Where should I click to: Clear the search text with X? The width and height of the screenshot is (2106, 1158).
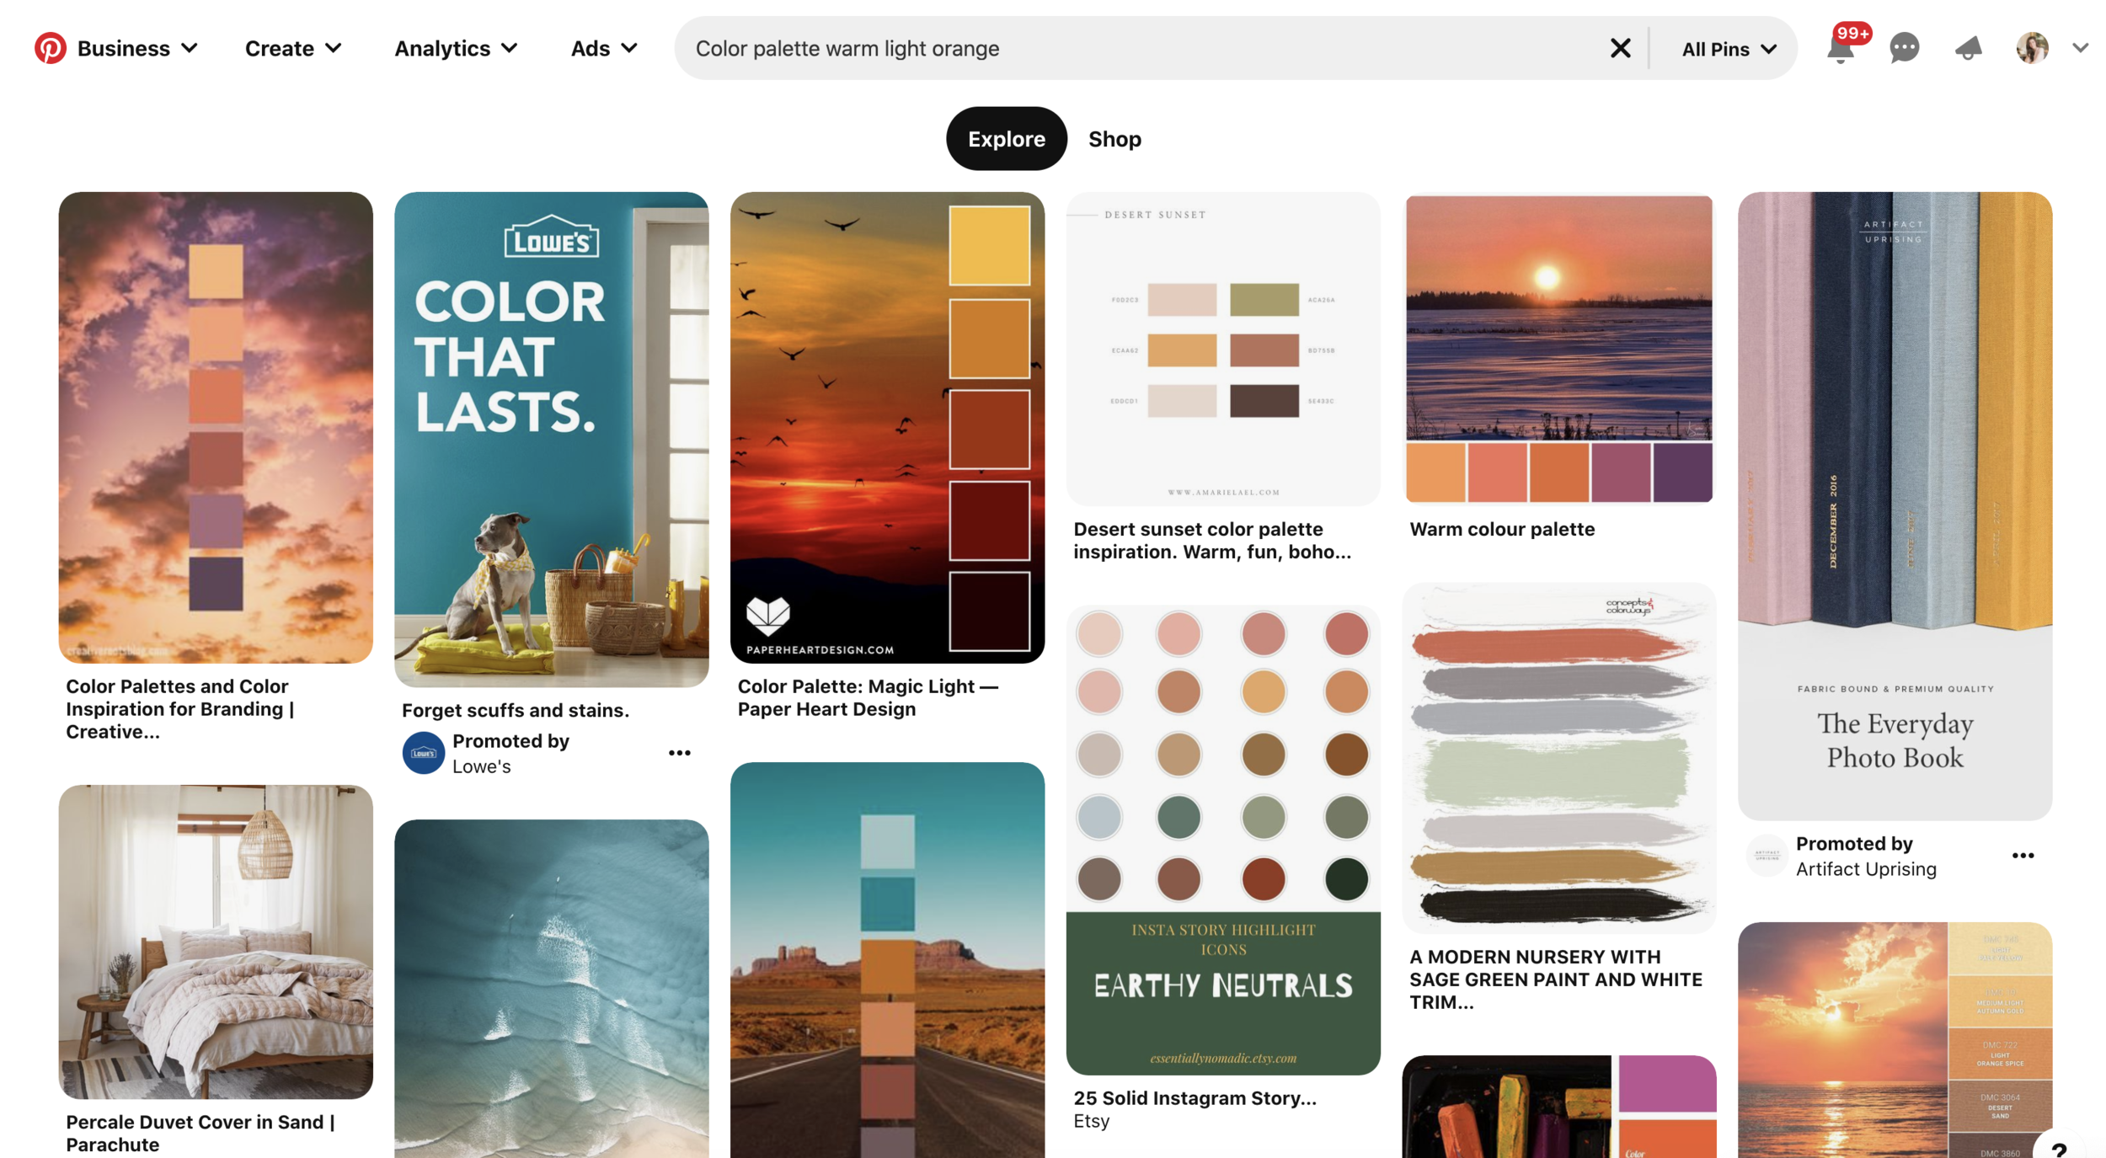pos(1620,48)
